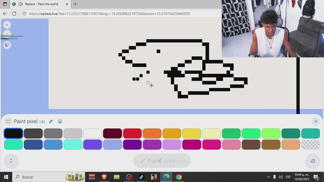Image resolution: width=324 pixels, height=182 pixels.
Task: Select the dark maroon color swatch
Action: (x=112, y=133)
